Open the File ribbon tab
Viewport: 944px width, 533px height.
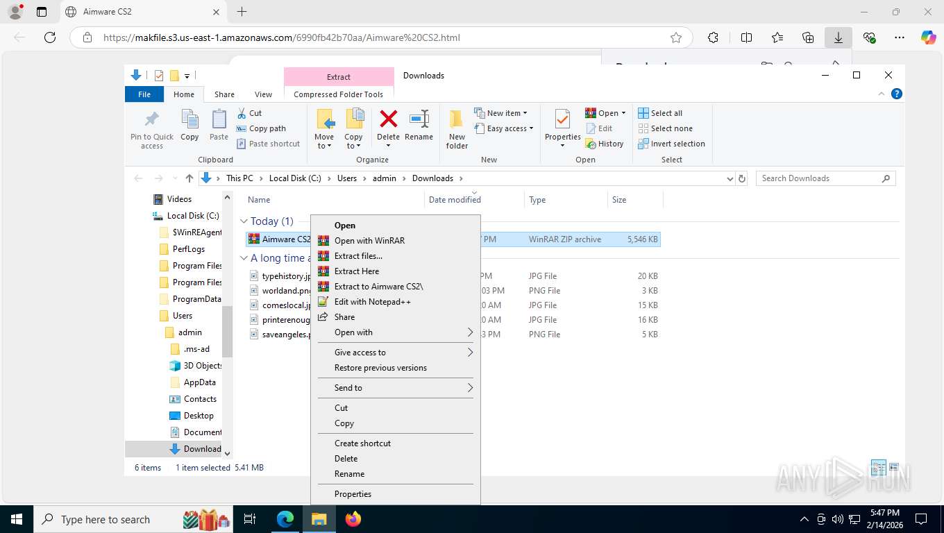pos(144,94)
